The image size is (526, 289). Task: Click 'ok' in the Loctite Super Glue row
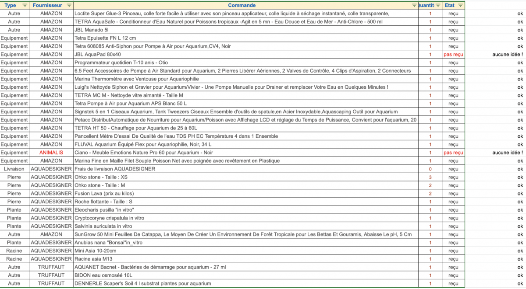[x=520, y=14]
